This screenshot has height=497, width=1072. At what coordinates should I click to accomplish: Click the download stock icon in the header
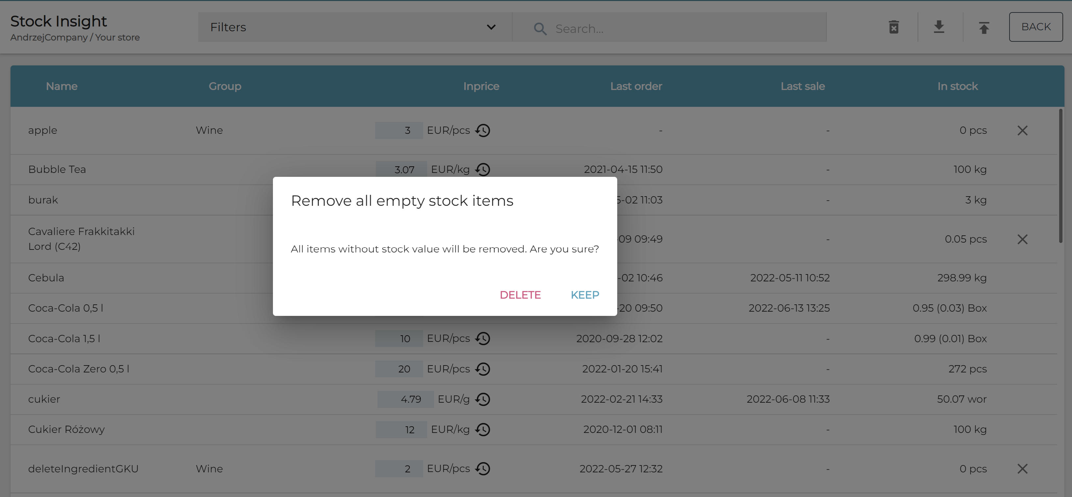coord(939,27)
